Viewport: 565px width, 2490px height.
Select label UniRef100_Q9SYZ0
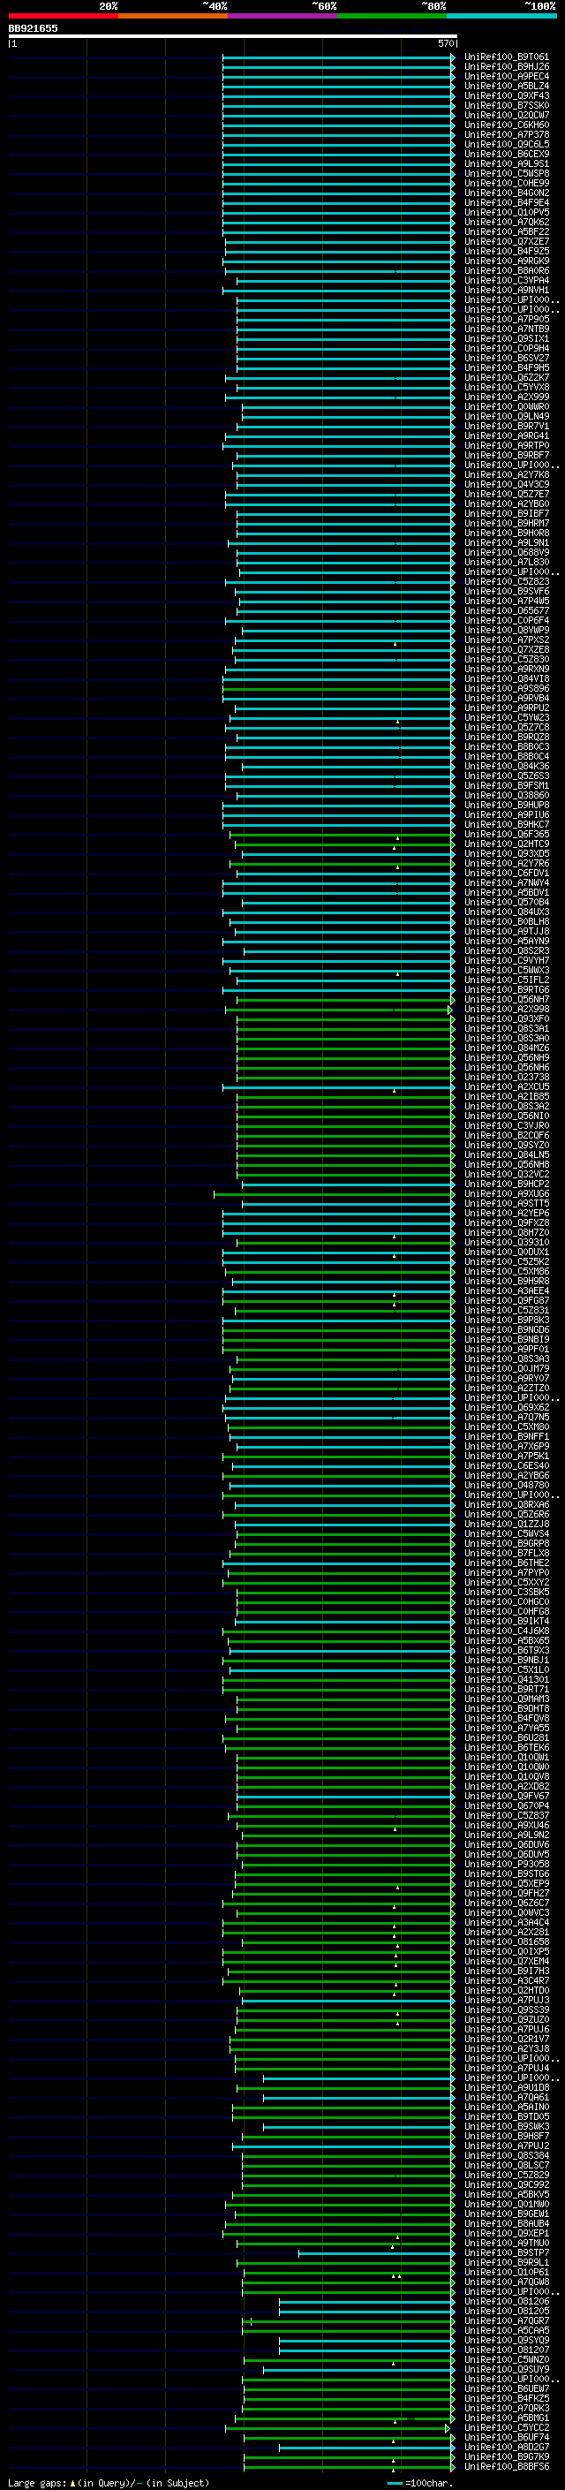[506, 1146]
